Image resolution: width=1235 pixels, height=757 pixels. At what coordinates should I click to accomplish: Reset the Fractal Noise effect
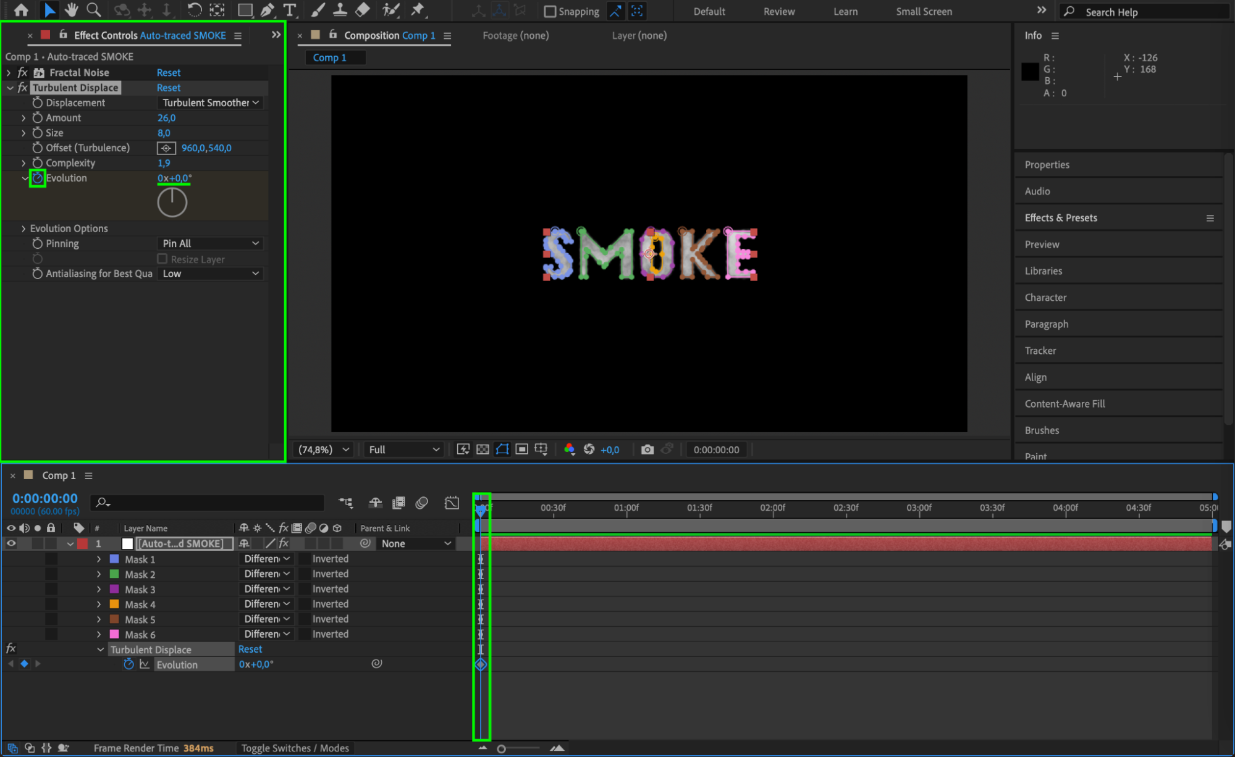[x=169, y=72]
